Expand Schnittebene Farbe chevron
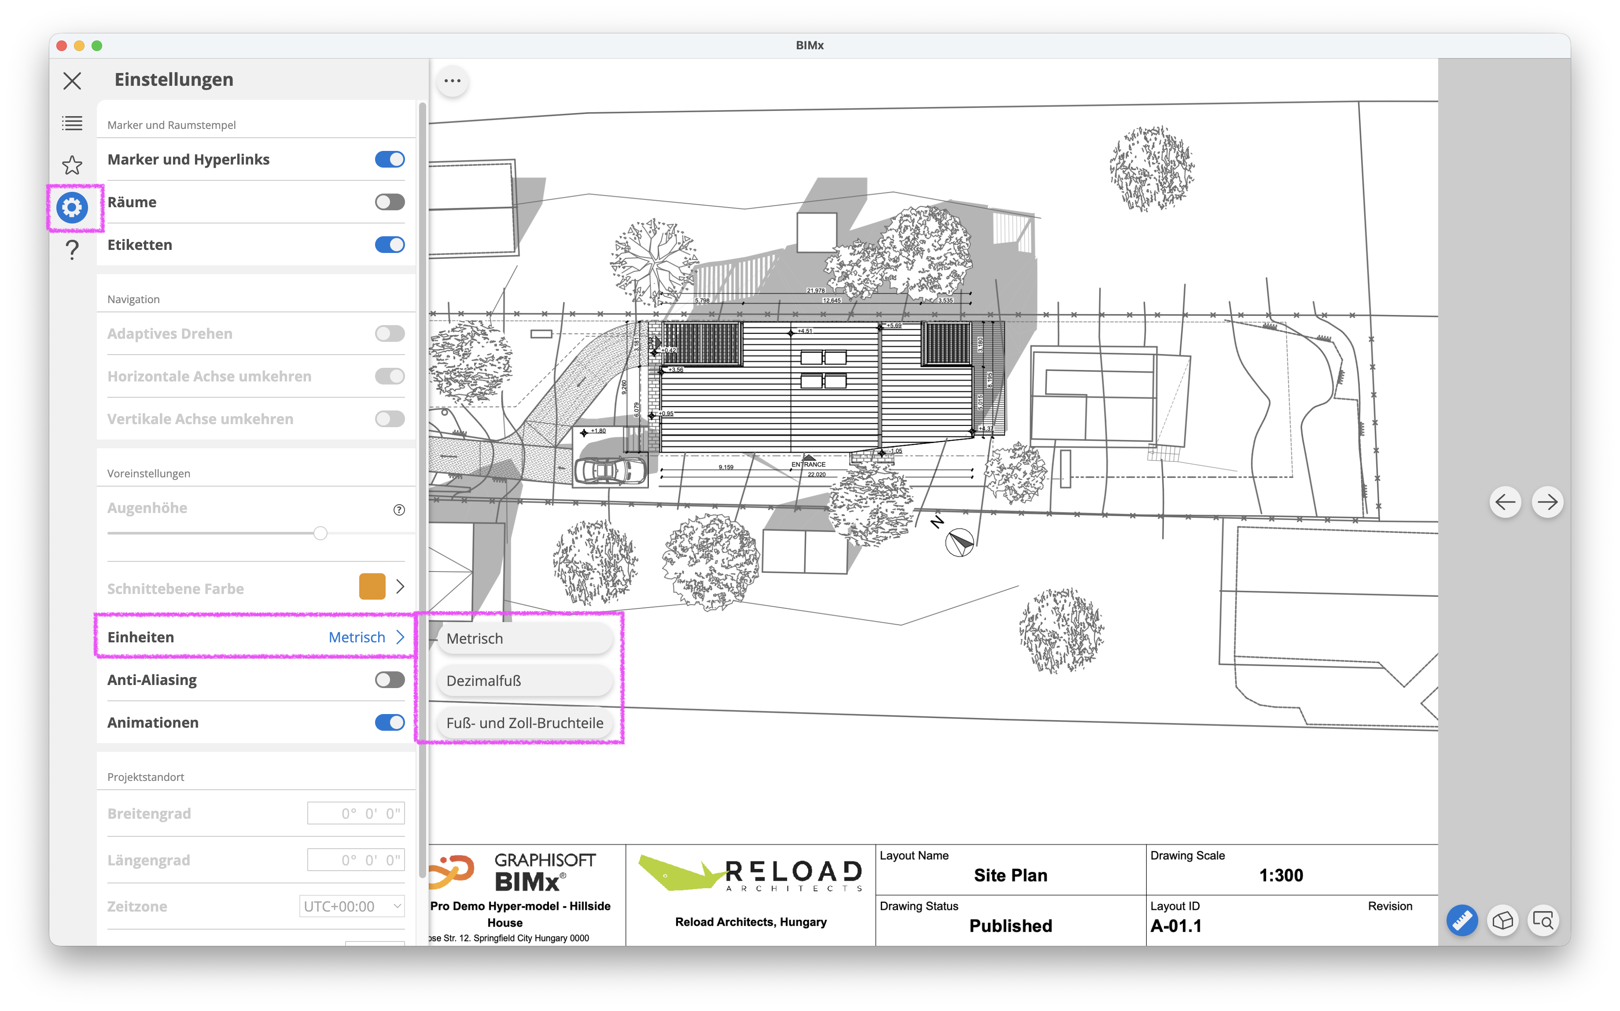Screen dimensions: 1620x1011 pos(400,586)
